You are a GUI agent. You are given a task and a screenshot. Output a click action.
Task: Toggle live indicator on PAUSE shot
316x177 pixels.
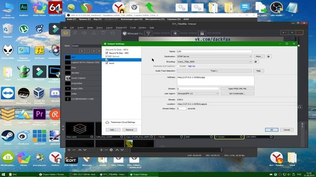pyautogui.click(x=181, y=137)
